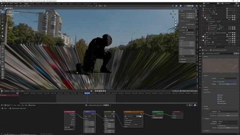The height and width of the screenshot is (135, 240).
Task: Play animation in reverse
Action: (99, 91)
